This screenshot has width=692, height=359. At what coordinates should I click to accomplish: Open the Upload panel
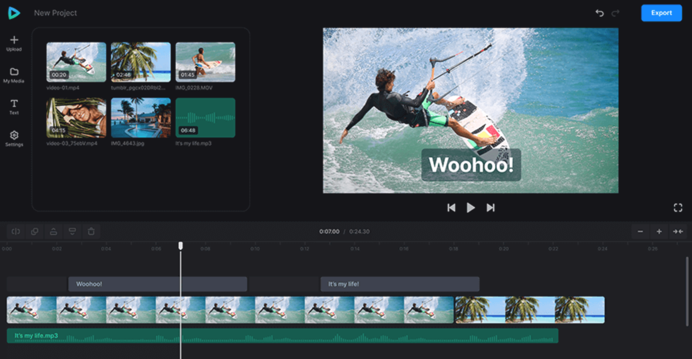[x=14, y=43]
